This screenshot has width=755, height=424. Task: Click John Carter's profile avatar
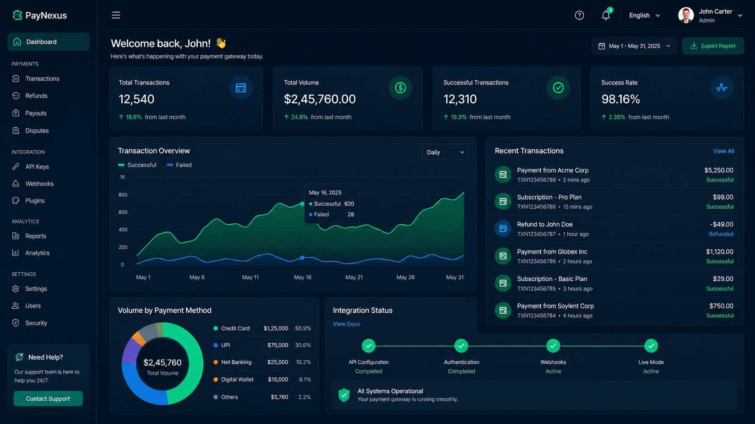(686, 15)
